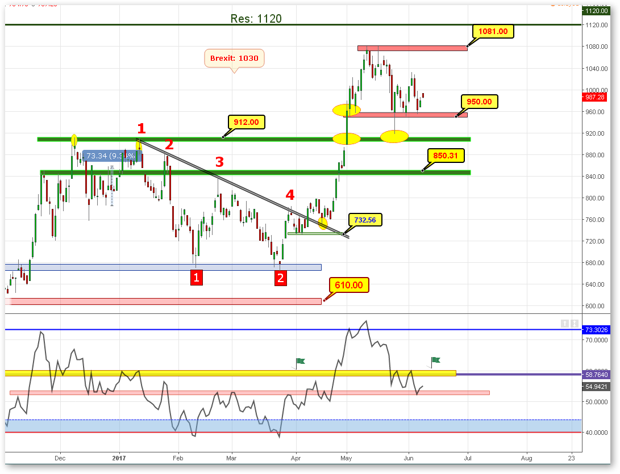Click the May label on time axis

(347, 458)
